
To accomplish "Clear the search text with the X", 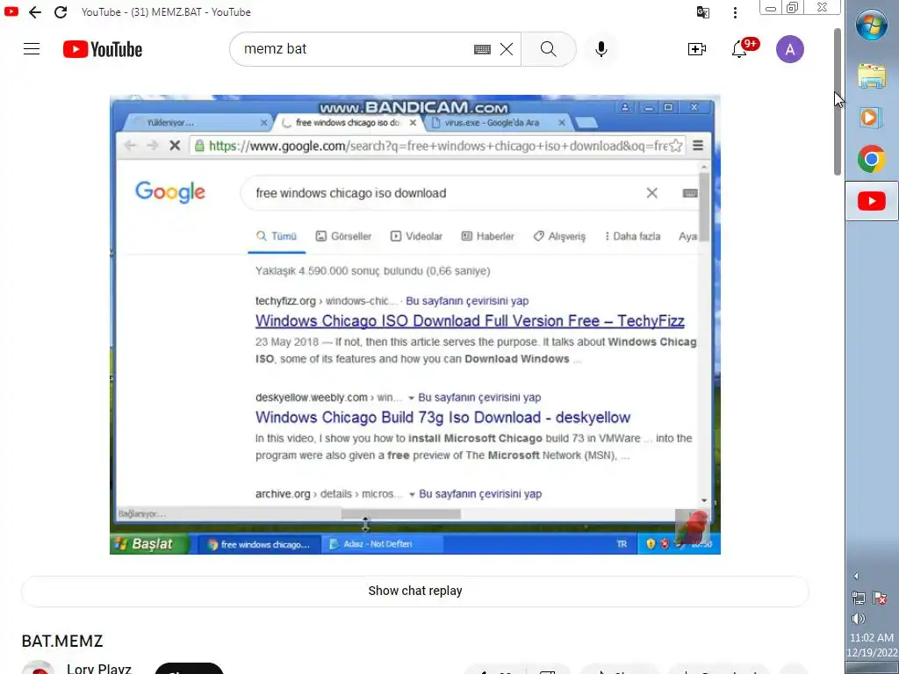I will pyautogui.click(x=507, y=49).
